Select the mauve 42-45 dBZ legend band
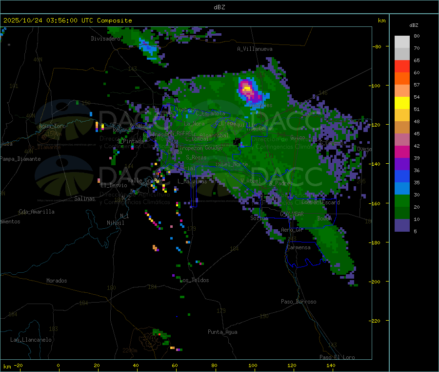This screenshot has height=372, width=439. tap(402, 140)
